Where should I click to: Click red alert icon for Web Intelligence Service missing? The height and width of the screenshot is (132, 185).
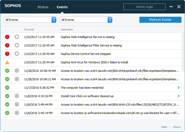point(7,37)
